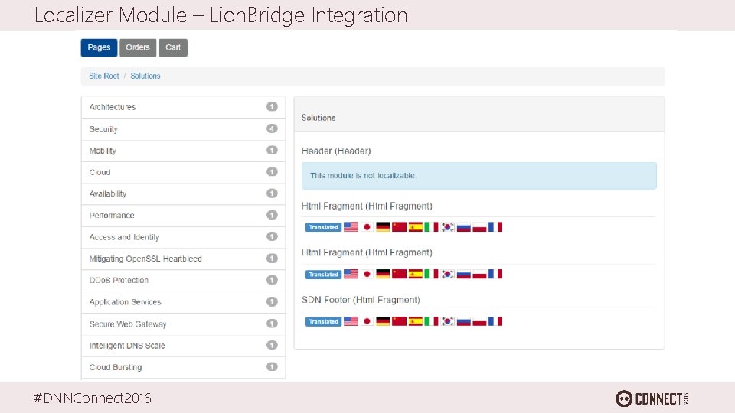Click the #DNNConnect2016 hashtag text
The image size is (735, 413).
tap(93, 398)
